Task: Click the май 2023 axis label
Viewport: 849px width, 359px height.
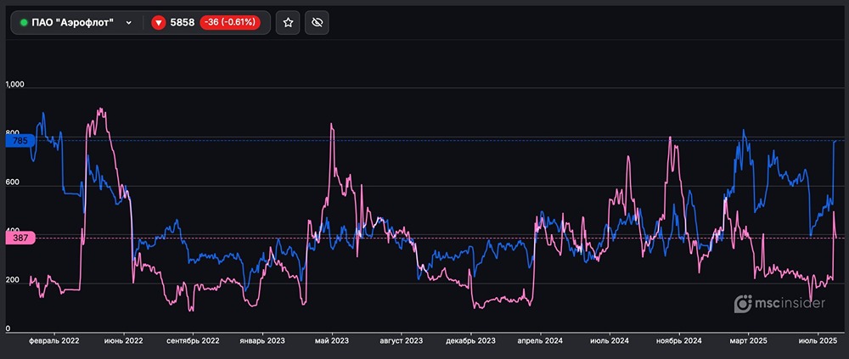Action: point(332,340)
